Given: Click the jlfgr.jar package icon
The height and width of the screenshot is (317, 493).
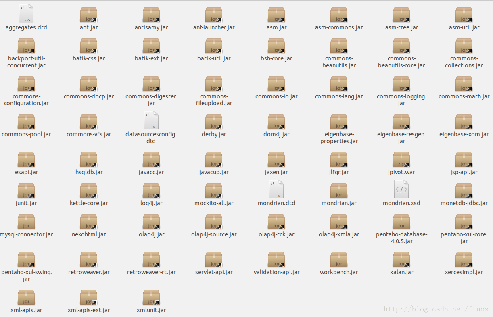Looking at the screenshot, I should click(339, 160).
